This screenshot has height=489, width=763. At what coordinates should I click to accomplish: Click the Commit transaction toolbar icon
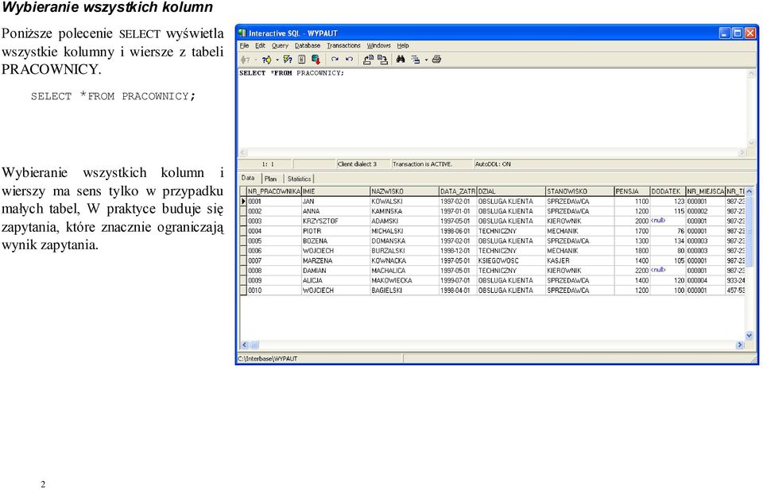tap(335, 60)
